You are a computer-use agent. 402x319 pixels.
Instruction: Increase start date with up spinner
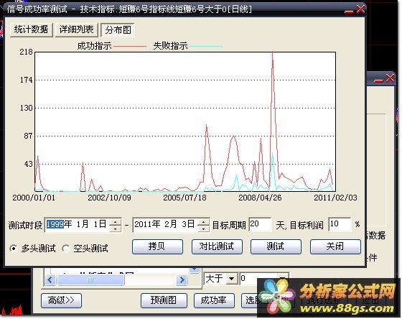115,222
